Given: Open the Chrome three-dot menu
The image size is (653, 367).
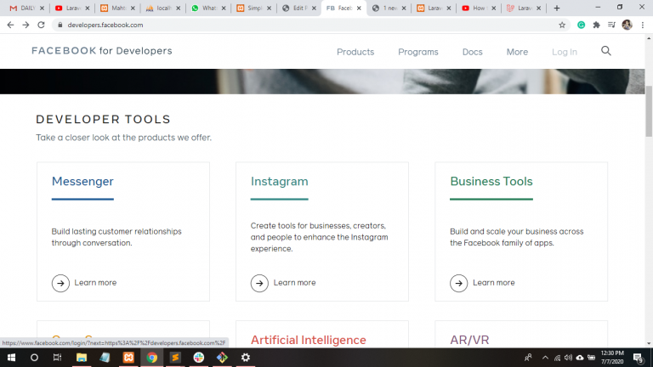Looking at the screenshot, I should point(643,25).
